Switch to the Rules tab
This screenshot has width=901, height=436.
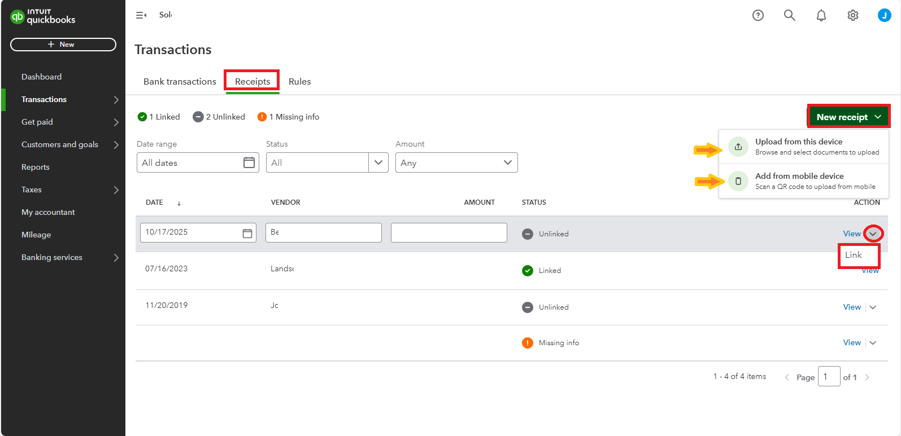click(299, 82)
